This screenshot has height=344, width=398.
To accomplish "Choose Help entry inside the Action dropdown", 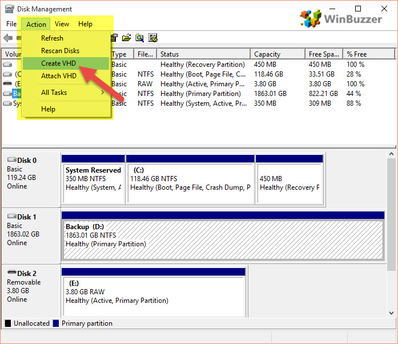I will (x=66, y=109).
